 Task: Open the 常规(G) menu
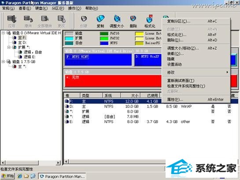pos(8,8)
